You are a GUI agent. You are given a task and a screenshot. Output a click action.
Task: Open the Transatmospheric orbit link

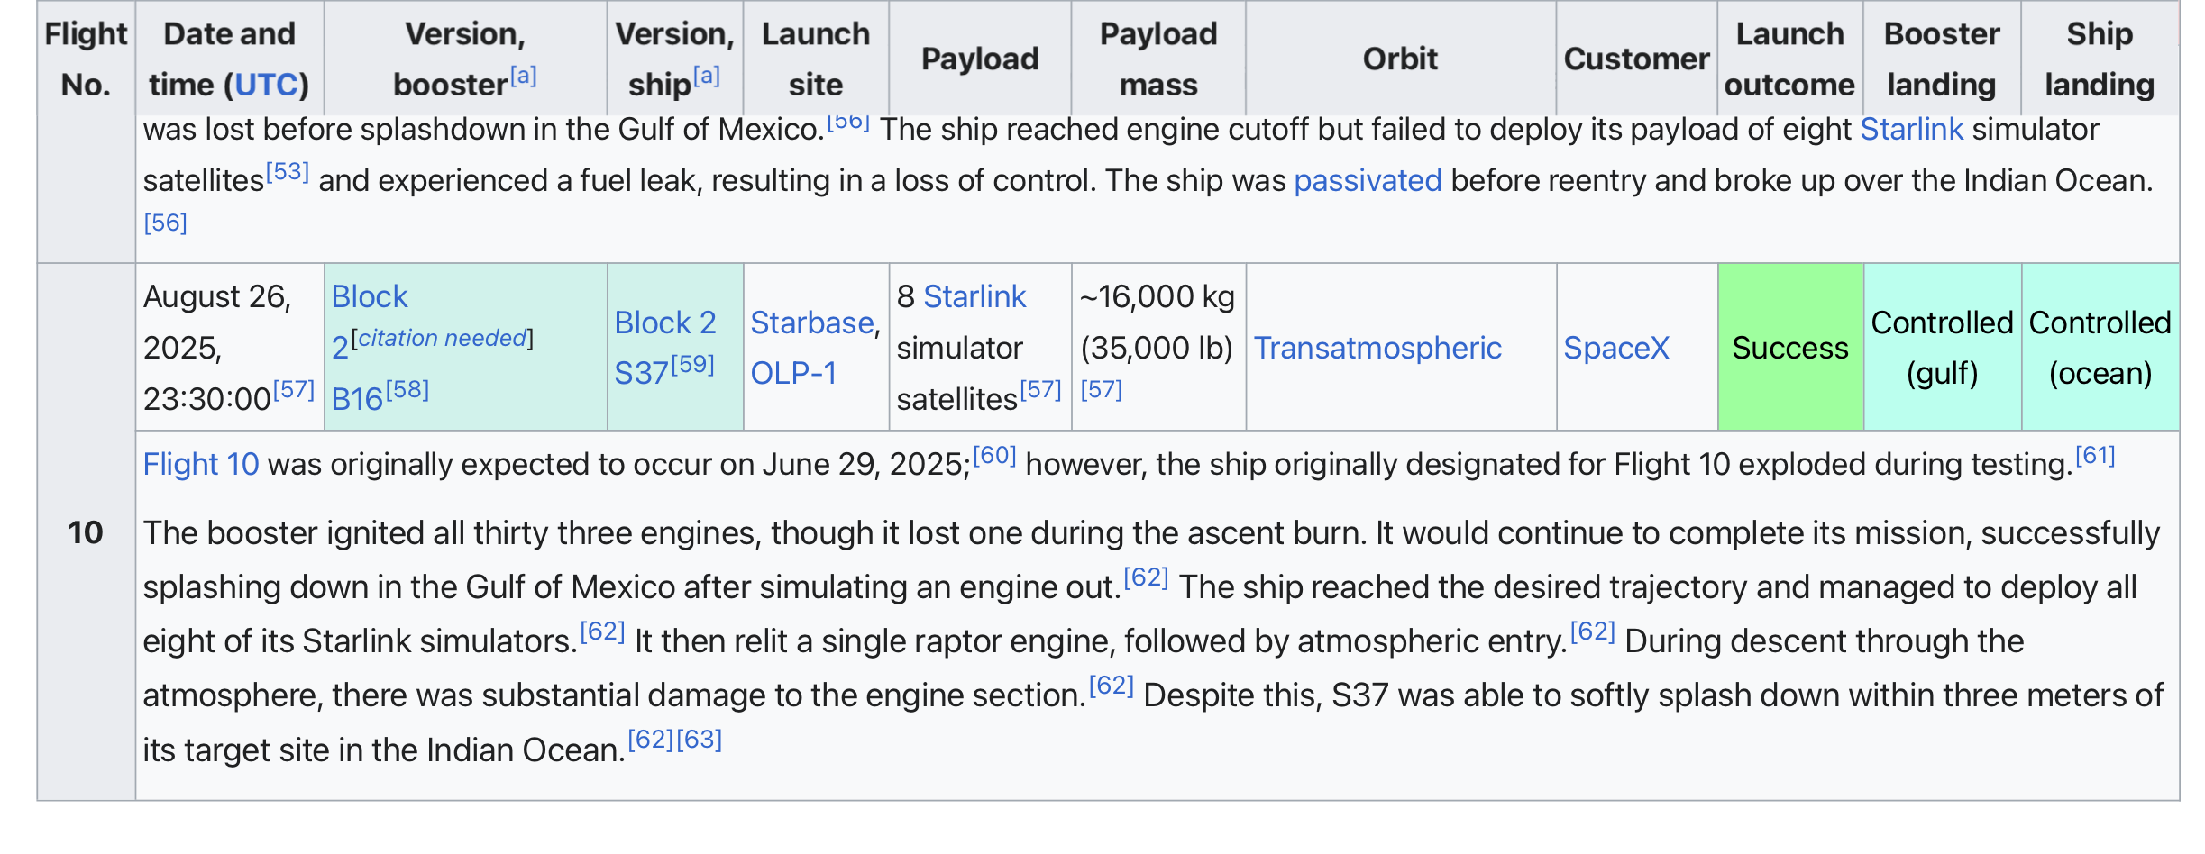(x=1377, y=348)
